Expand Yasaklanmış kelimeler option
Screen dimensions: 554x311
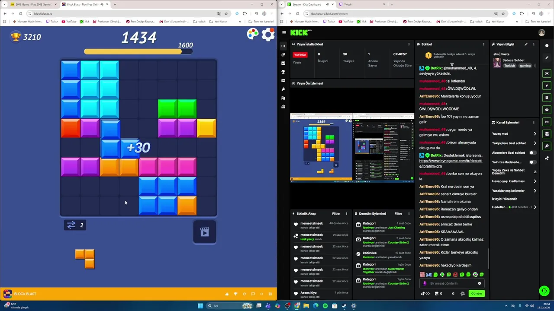(514, 190)
